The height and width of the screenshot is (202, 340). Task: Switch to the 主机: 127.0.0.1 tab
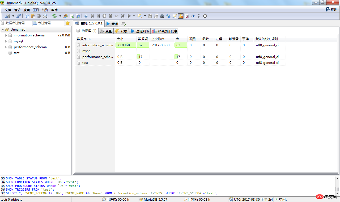coord(89,23)
